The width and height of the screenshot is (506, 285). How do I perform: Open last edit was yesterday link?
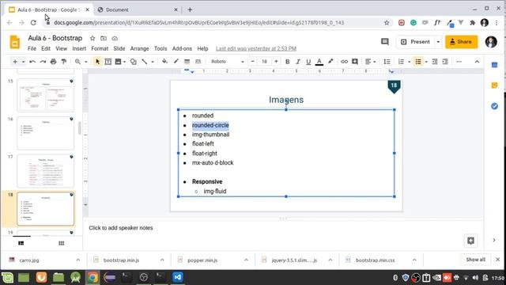coord(256,48)
